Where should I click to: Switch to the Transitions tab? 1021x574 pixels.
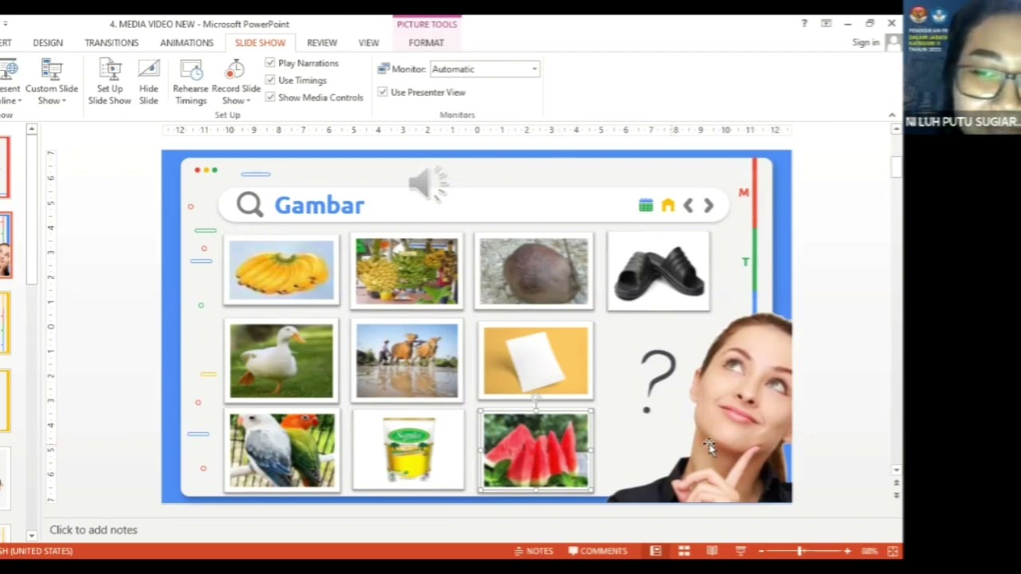point(112,43)
